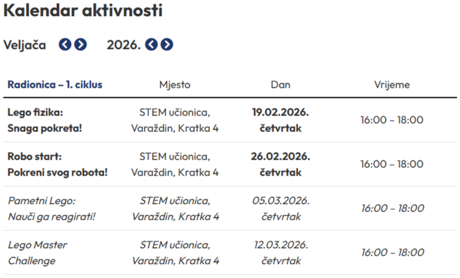The height and width of the screenshot is (278, 460).
Task: Click the 26.02.2026. četvrtak date cell
Action: coord(280,164)
